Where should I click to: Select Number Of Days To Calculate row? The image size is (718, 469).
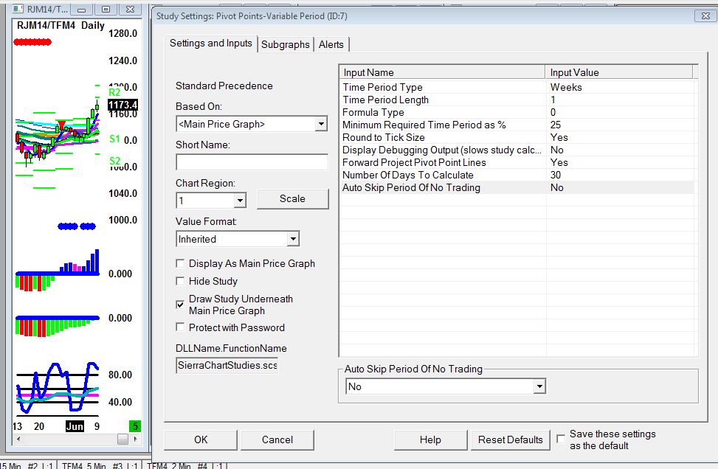[517, 175]
